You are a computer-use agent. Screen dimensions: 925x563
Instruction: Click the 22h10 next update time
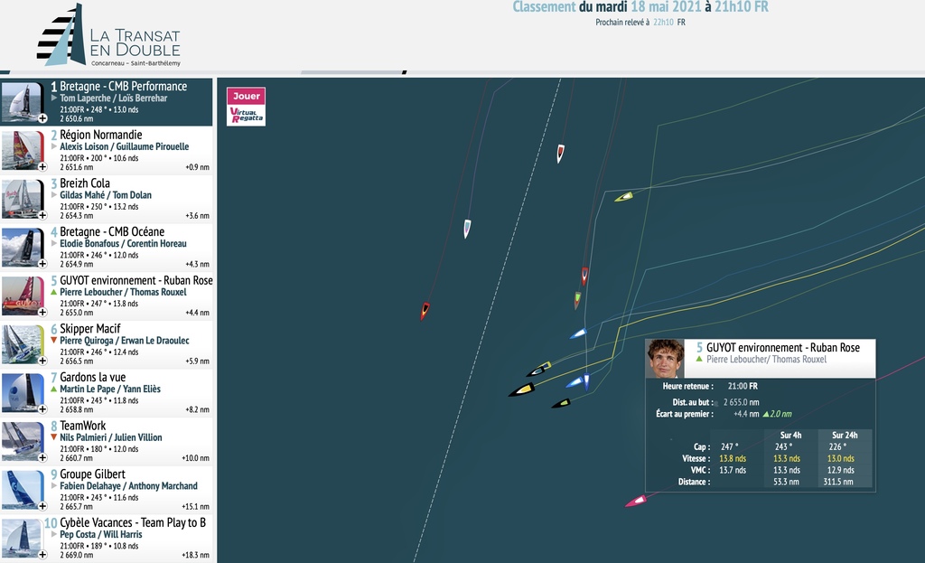(x=663, y=23)
